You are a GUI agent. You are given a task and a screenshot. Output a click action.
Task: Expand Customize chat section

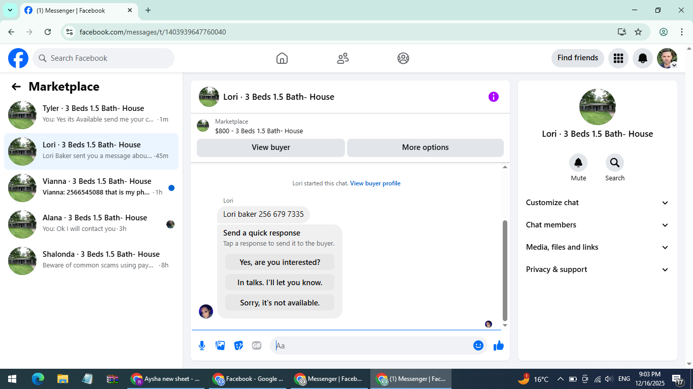[598, 203]
